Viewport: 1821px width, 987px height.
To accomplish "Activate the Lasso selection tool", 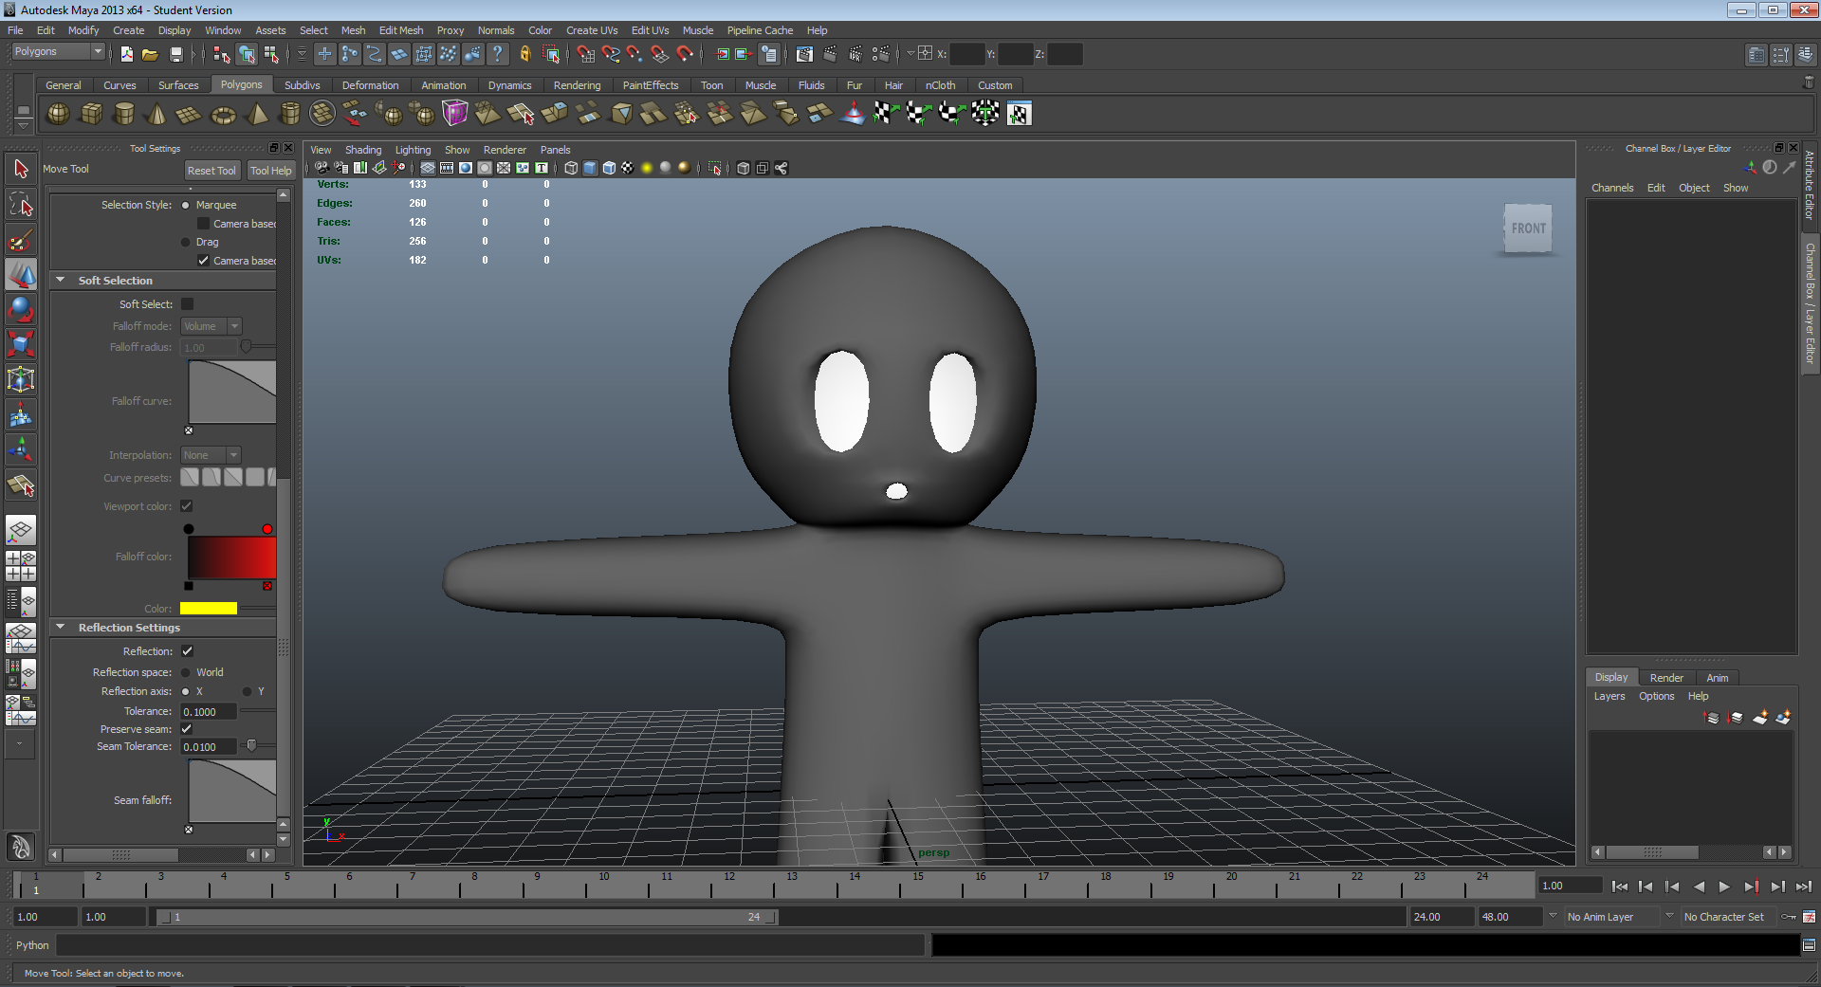I will [x=21, y=204].
